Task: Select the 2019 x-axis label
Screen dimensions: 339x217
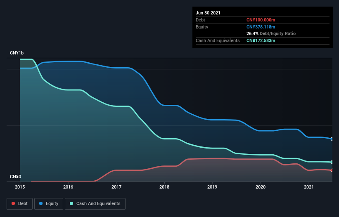Action: [212, 187]
